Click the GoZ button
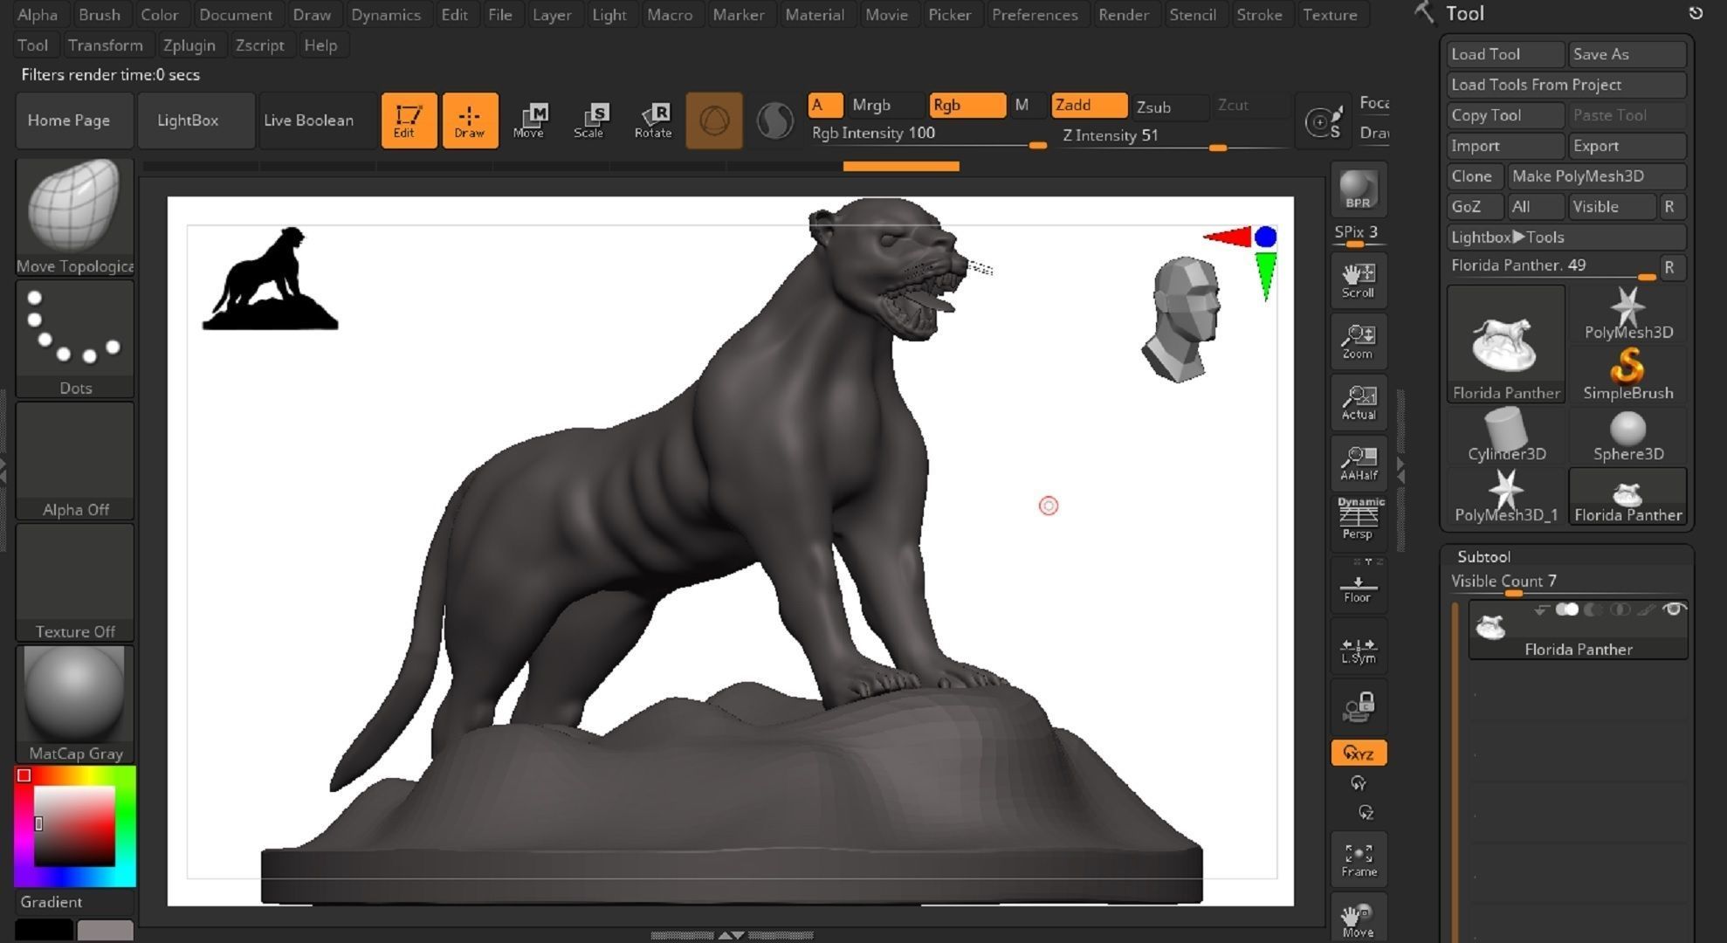The height and width of the screenshot is (943, 1727). (x=1475, y=207)
